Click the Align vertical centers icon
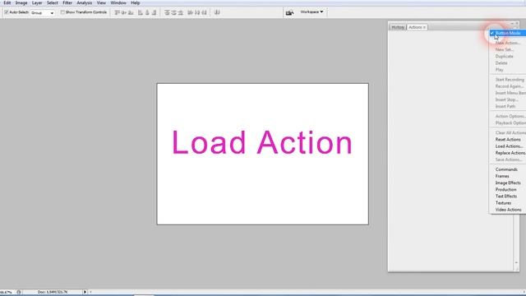 click(124, 13)
